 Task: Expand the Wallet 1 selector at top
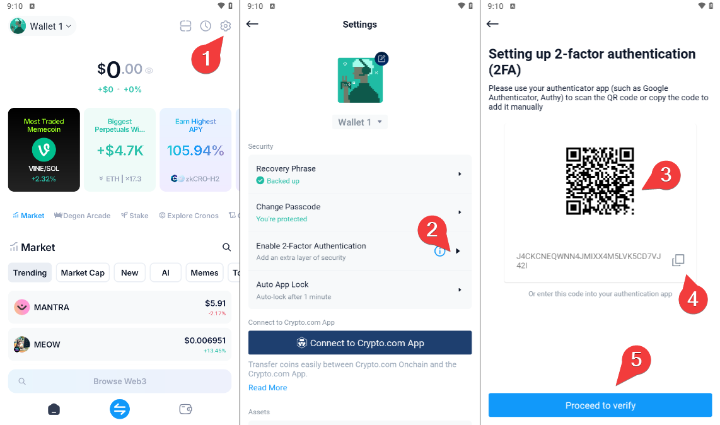pos(43,26)
